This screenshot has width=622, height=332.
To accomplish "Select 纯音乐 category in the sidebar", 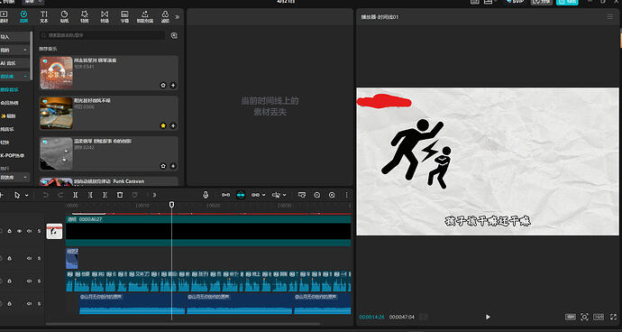I will coord(7,129).
